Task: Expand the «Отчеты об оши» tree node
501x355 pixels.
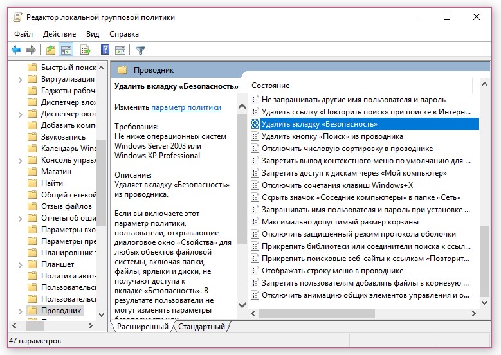Action: coord(20,218)
